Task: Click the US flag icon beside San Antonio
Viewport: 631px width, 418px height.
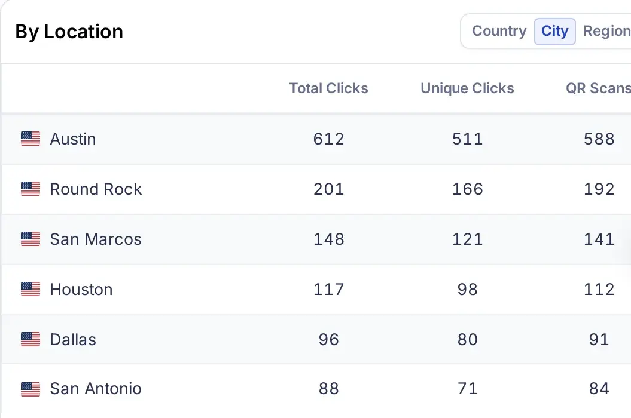Action: (31, 389)
